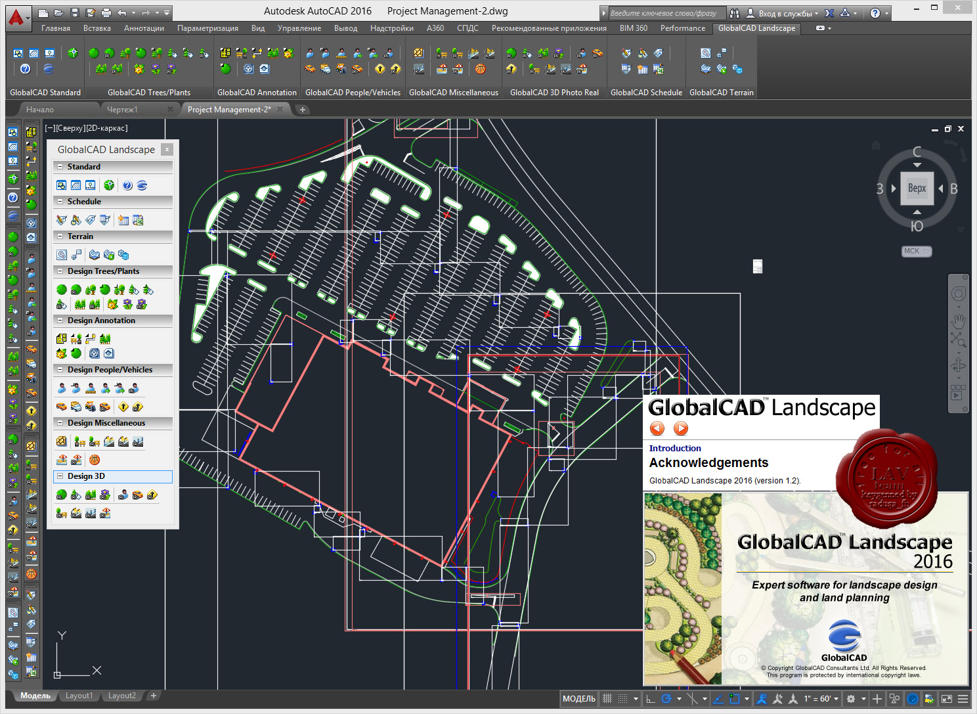Click the contour map icon in palette Terrain section
Image resolution: width=977 pixels, height=714 pixels.
click(x=62, y=255)
